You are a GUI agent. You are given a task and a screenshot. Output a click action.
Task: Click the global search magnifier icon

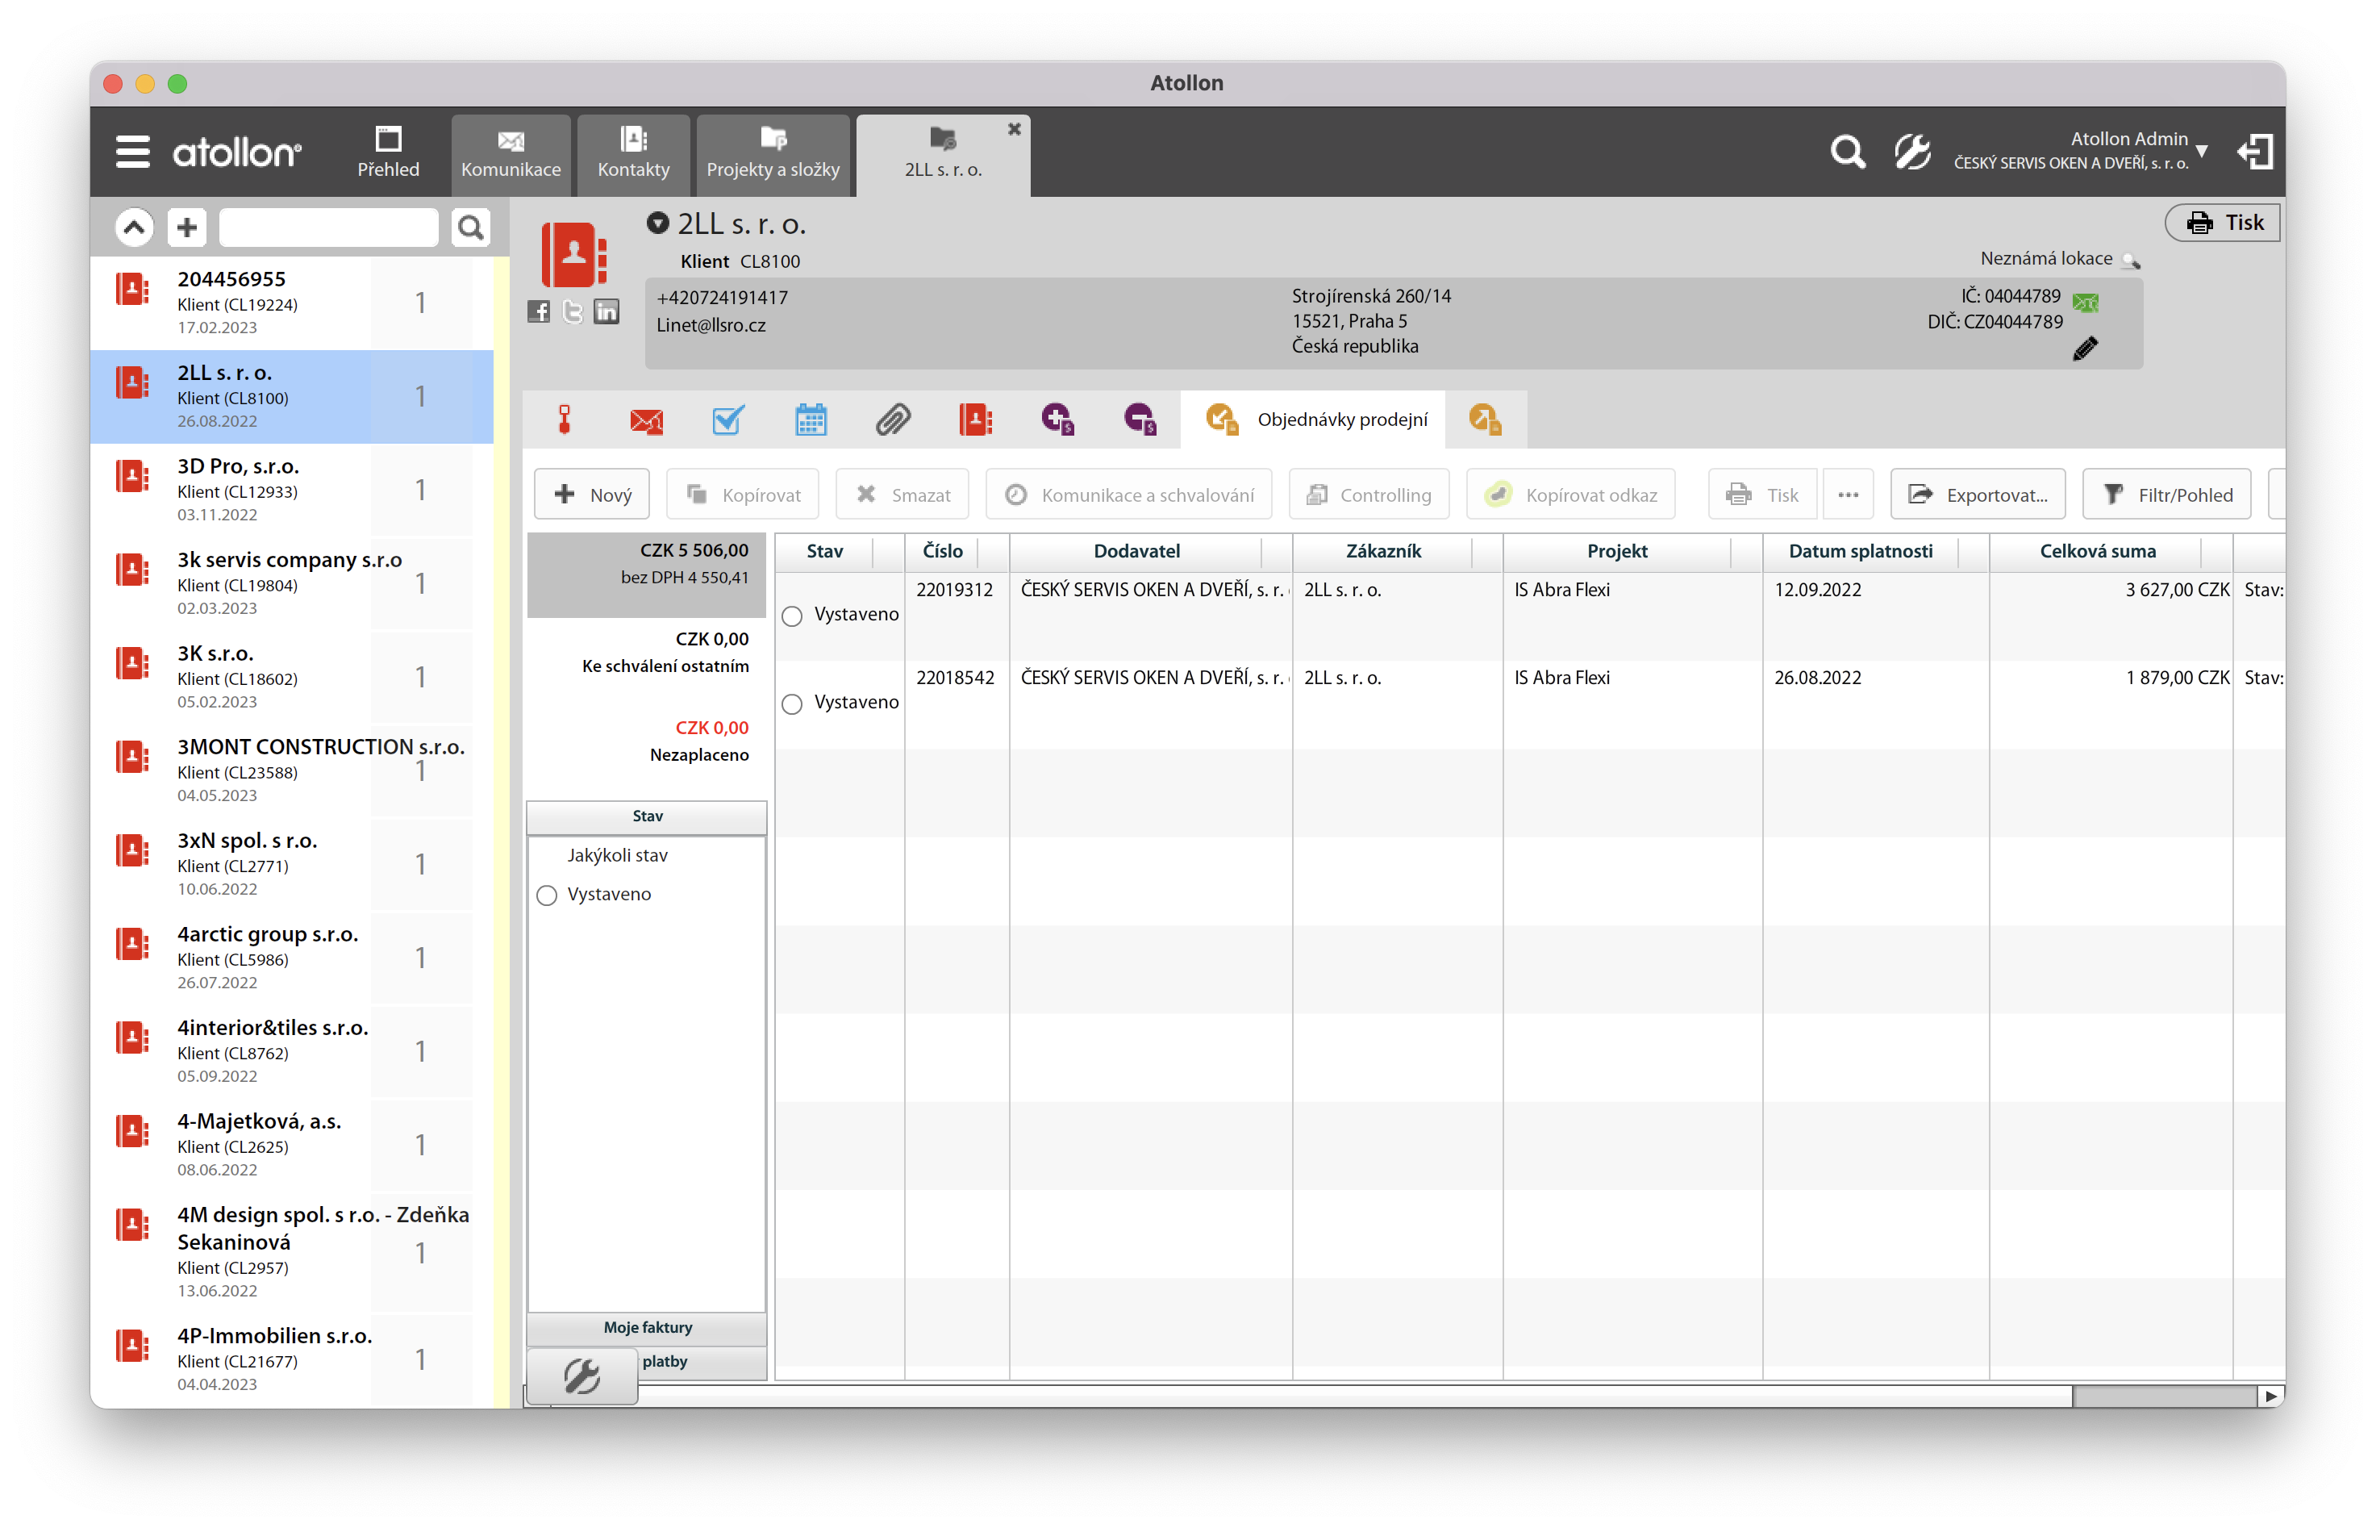tap(1846, 152)
